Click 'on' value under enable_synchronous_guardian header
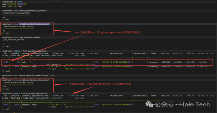217x113 pixels. (x=4, y=18)
